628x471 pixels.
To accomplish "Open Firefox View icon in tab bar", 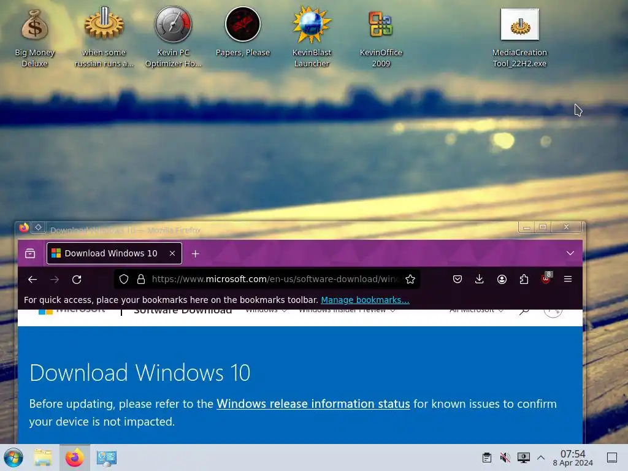I will point(30,253).
